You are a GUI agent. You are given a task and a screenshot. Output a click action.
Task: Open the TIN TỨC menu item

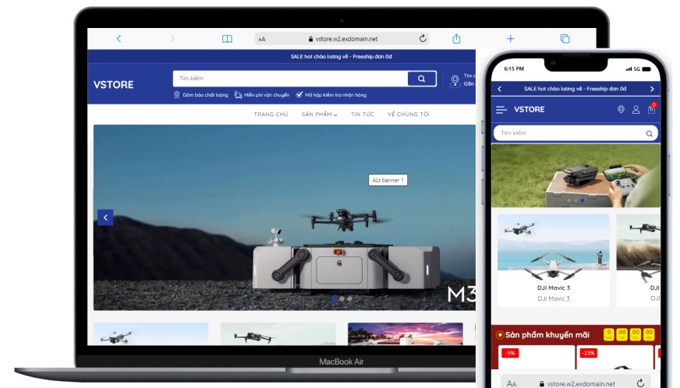(x=362, y=114)
